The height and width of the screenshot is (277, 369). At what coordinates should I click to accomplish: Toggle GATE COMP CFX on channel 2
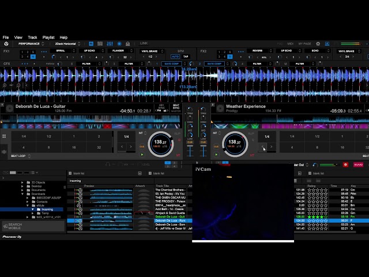214,64
